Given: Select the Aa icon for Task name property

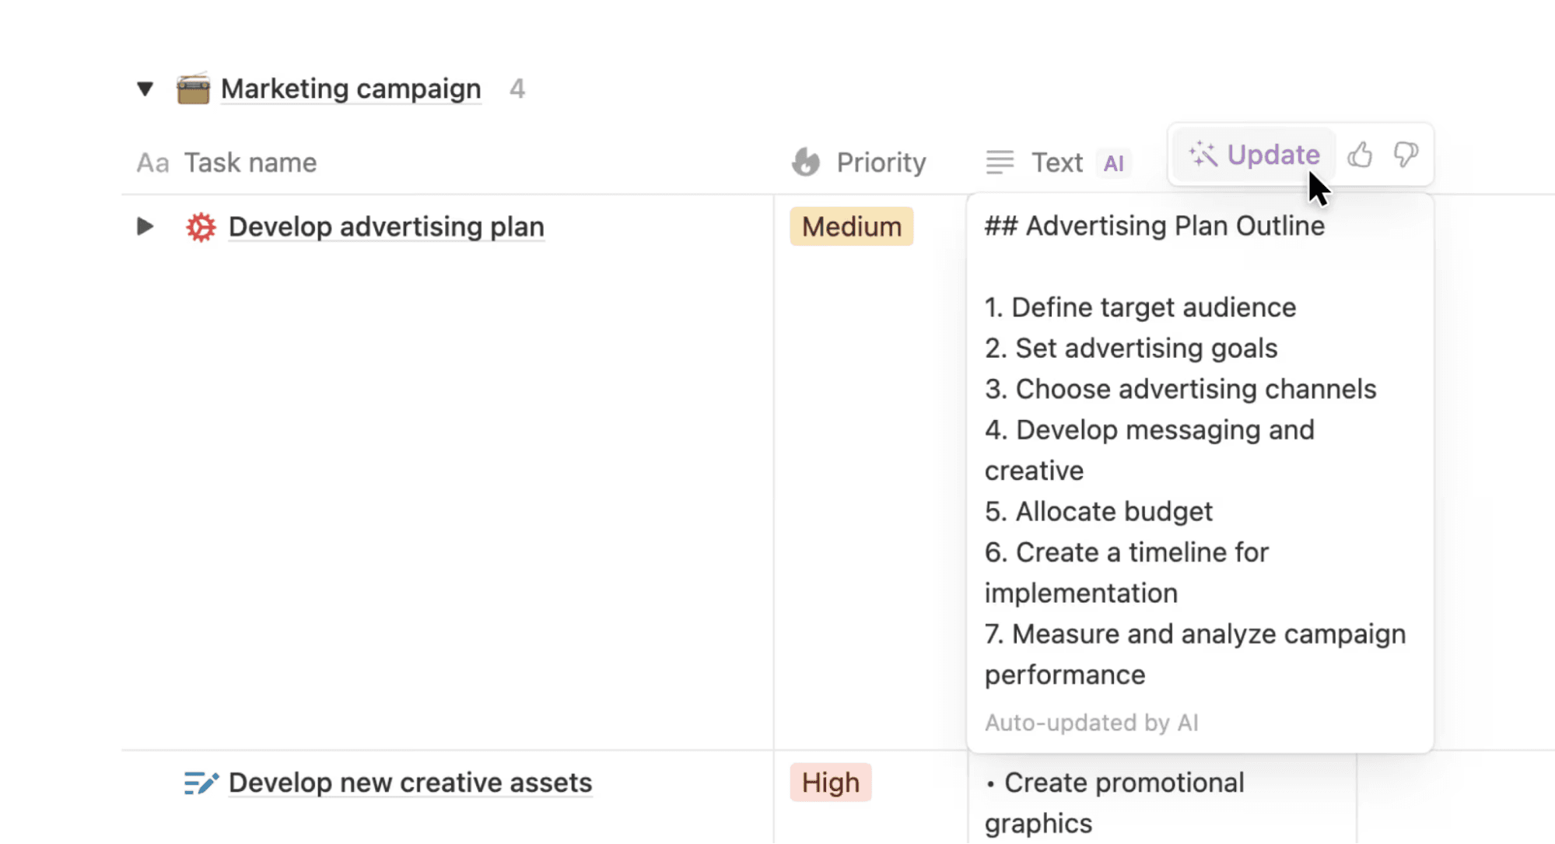Looking at the screenshot, I should tap(152, 162).
